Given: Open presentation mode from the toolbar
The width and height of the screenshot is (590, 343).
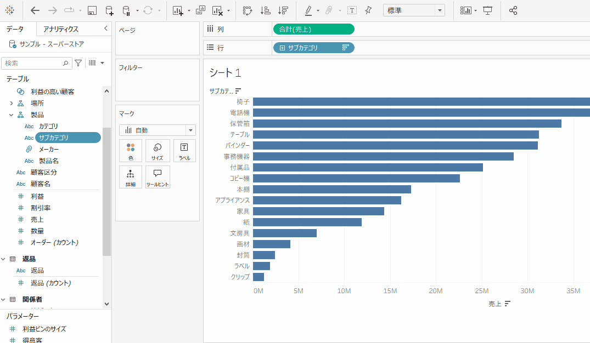Looking at the screenshot, I should pos(487,10).
